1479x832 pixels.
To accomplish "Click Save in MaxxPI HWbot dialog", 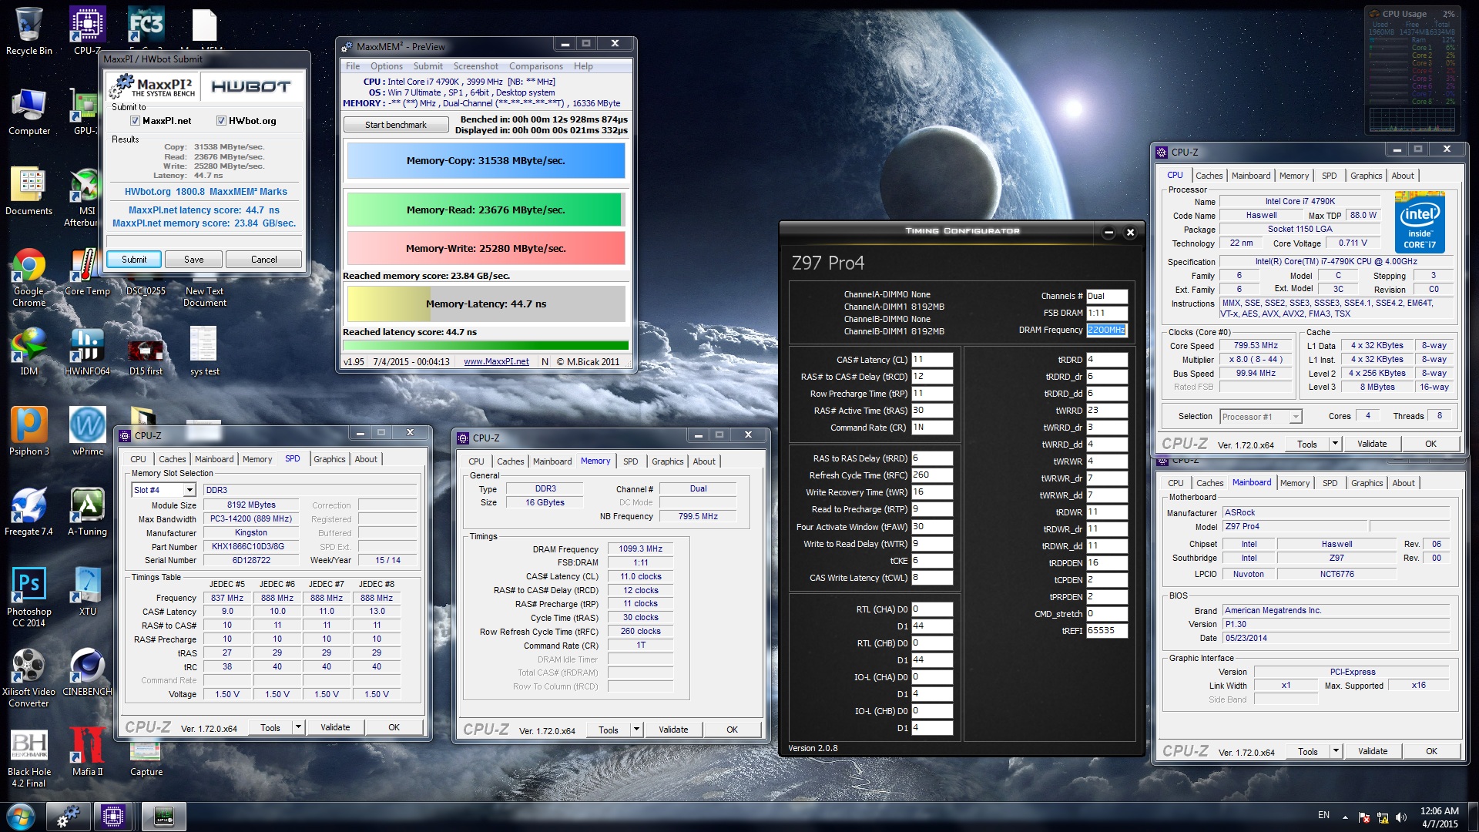I will point(193,260).
